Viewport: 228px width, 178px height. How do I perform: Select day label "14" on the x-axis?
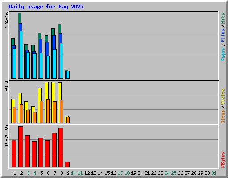(100, 173)
